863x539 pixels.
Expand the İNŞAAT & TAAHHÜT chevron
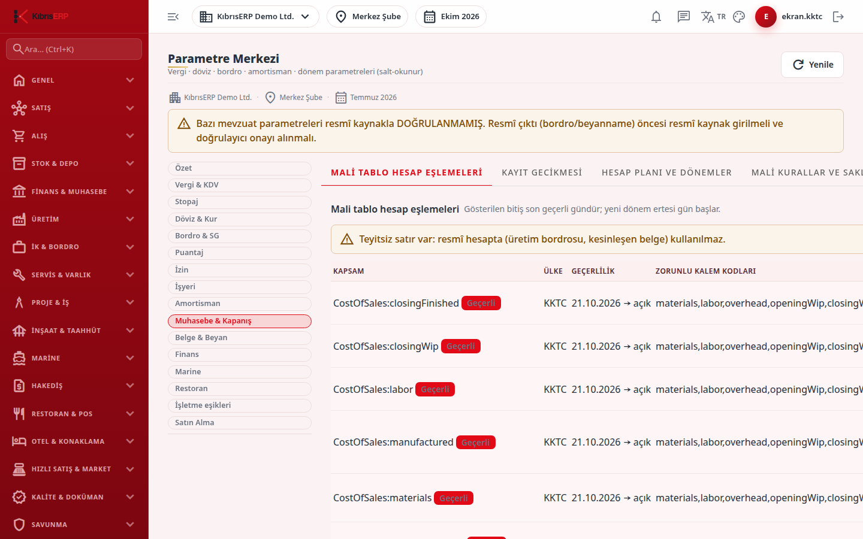coord(130,331)
